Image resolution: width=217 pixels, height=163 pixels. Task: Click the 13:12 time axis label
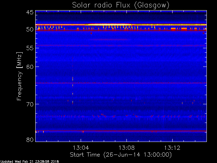click(x=172, y=148)
